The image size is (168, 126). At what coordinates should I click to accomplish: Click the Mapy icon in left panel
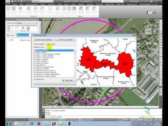(x=28, y=29)
